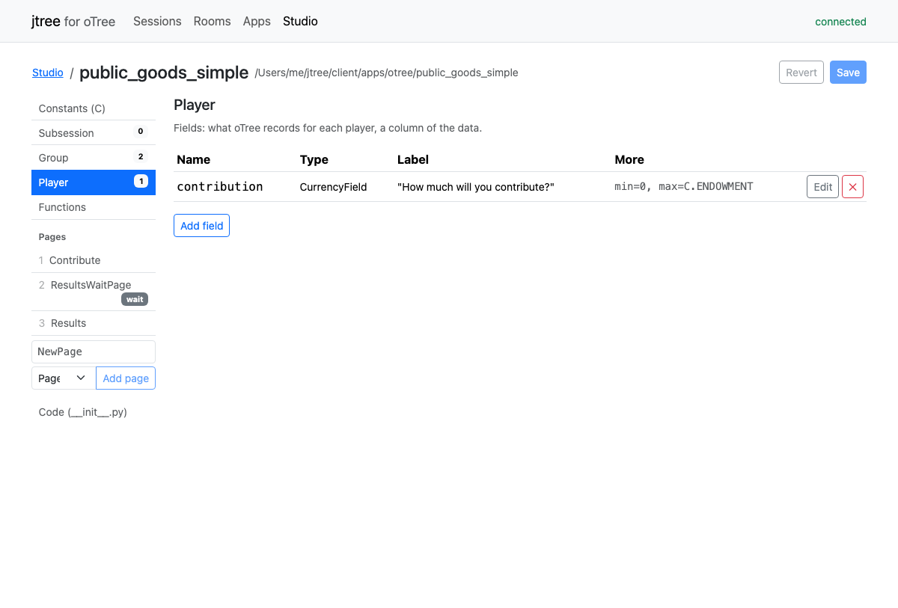Open Code (__init__.py) in sidebar

point(94,412)
